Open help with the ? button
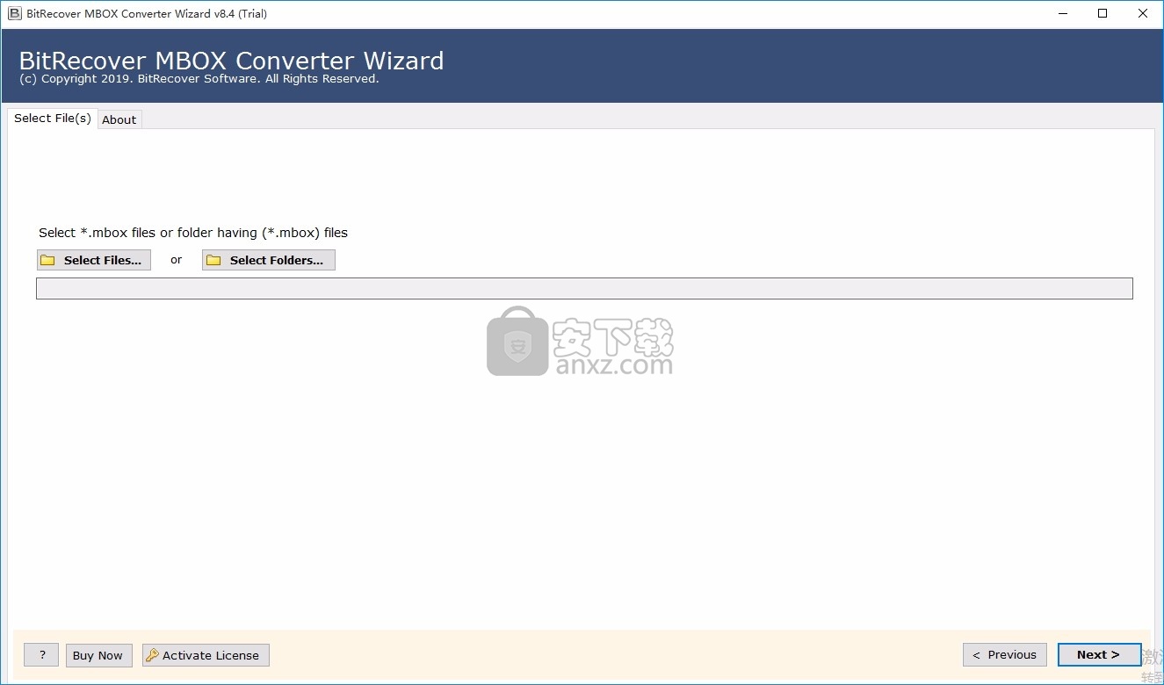The image size is (1164, 685). coord(41,655)
